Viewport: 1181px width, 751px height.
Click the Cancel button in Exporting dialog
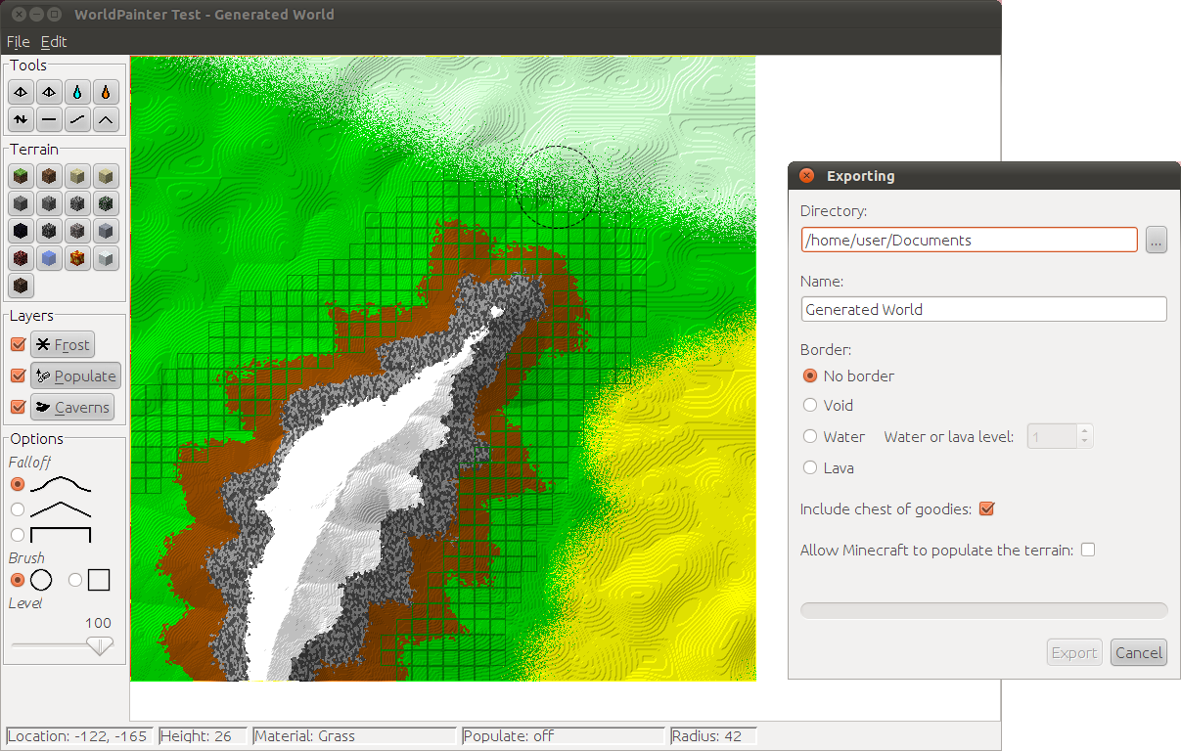pos(1139,652)
